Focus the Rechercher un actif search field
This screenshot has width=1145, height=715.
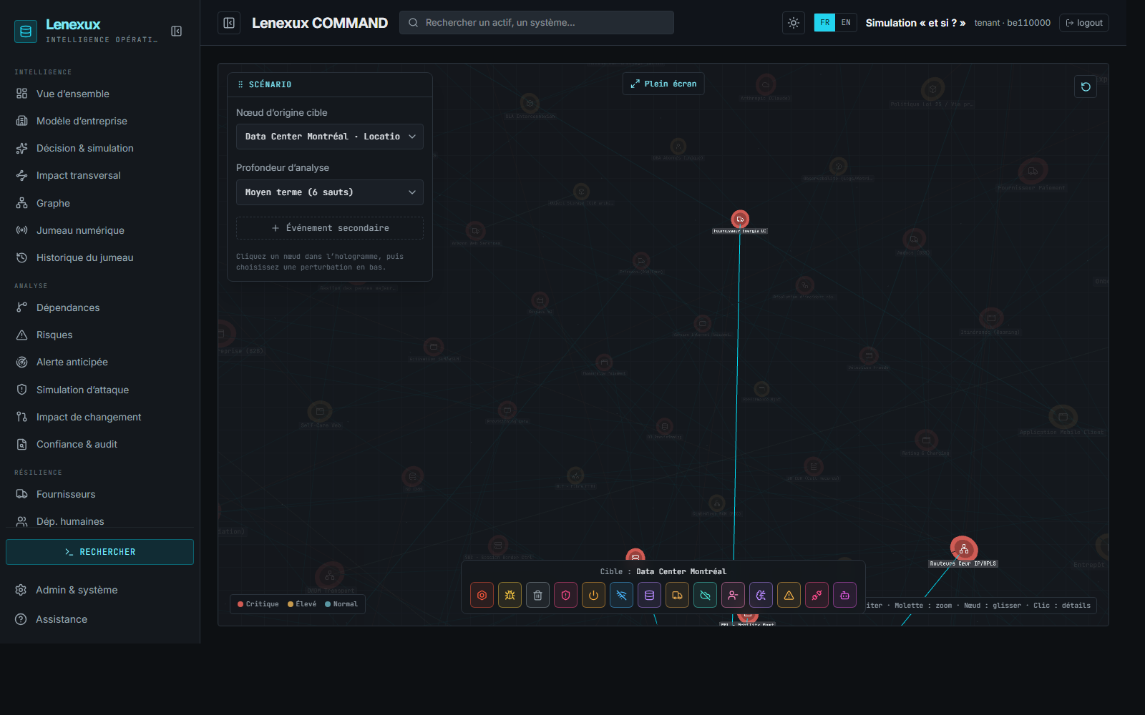coord(537,23)
